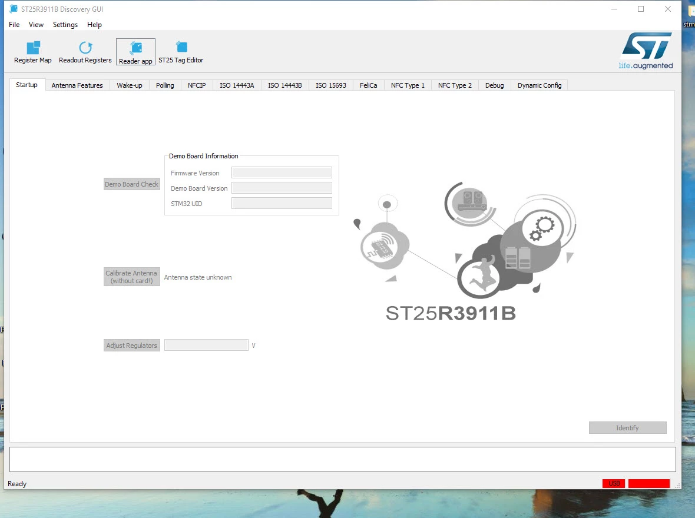Click the Firmware Version field
Screen dimensions: 695x518
pyautogui.click(x=282, y=173)
